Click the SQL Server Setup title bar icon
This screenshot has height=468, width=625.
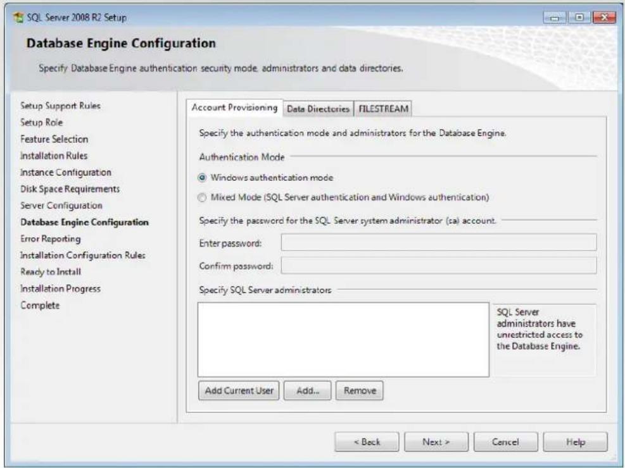point(18,18)
